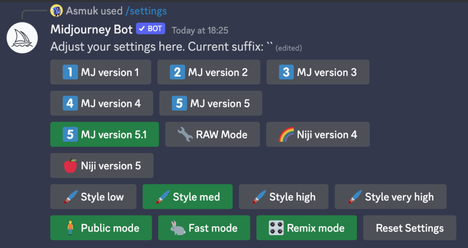Choose MJ version 5
The image size is (468, 248).
tap(211, 103)
